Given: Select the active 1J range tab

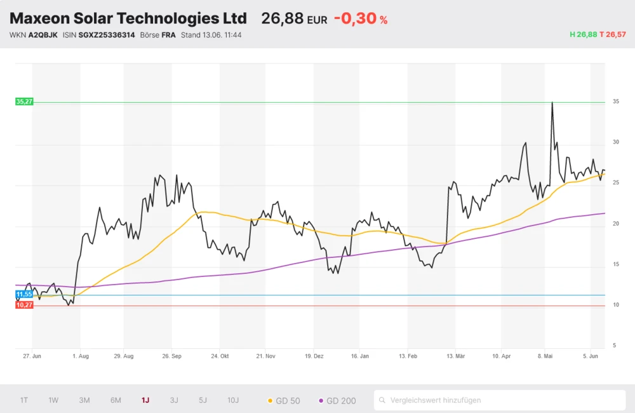Looking at the screenshot, I should (145, 400).
